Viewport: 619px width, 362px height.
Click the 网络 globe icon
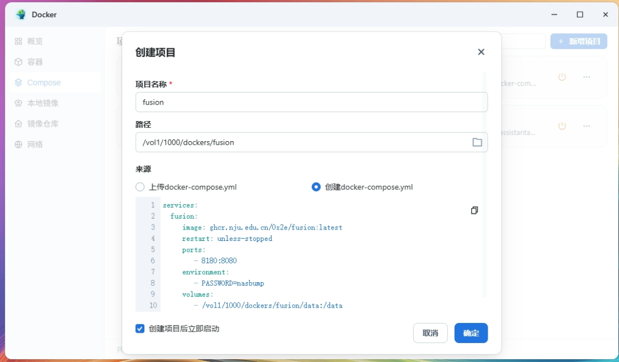click(x=18, y=144)
